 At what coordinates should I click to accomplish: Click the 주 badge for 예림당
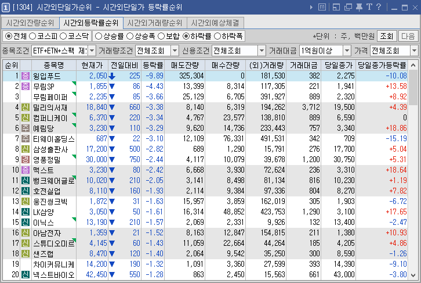26,128
